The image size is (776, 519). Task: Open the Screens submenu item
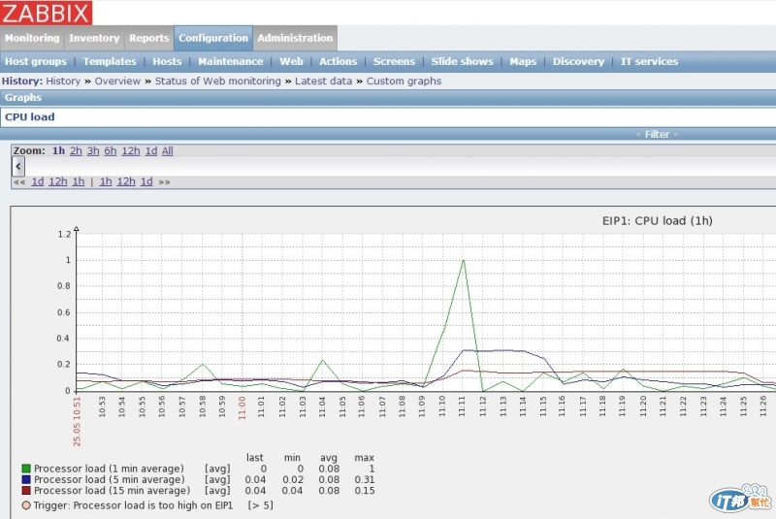coord(394,61)
